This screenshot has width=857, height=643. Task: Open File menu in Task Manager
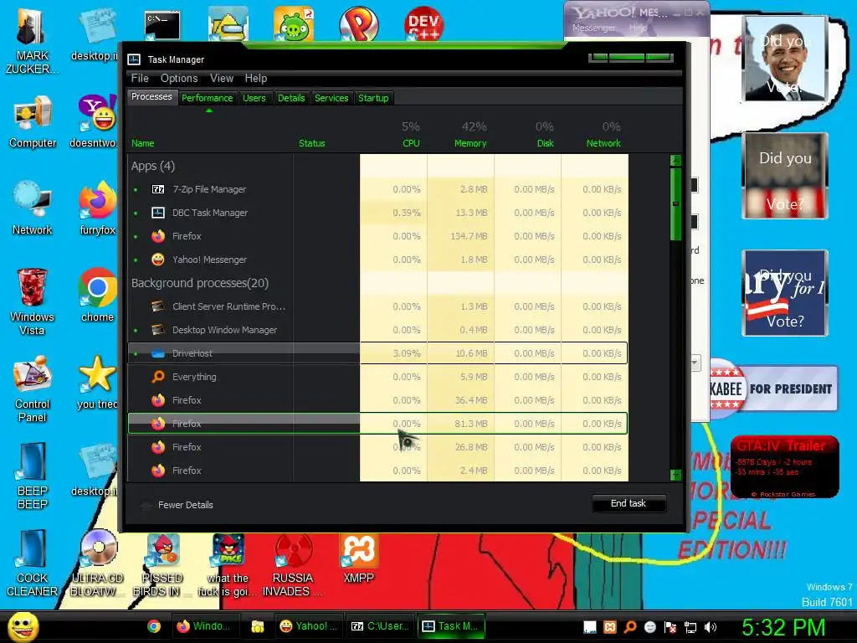[x=140, y=78]
